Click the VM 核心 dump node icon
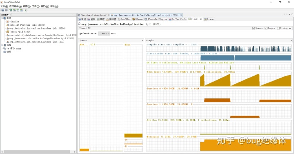 [x=4, y=49]
